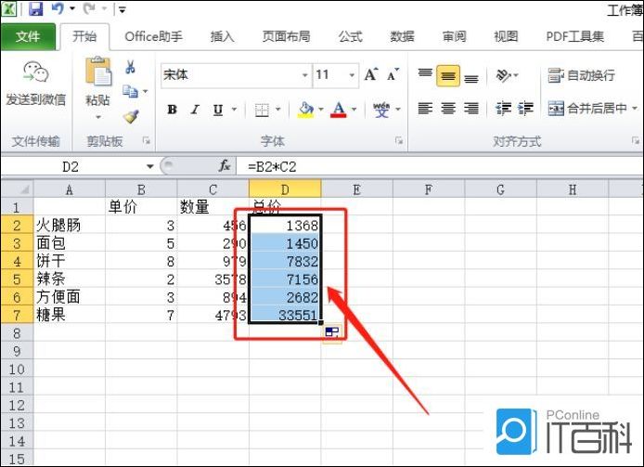This screenshot has width=644, height=467.
Task: Increase indent icon
Action: click(525, 109)
